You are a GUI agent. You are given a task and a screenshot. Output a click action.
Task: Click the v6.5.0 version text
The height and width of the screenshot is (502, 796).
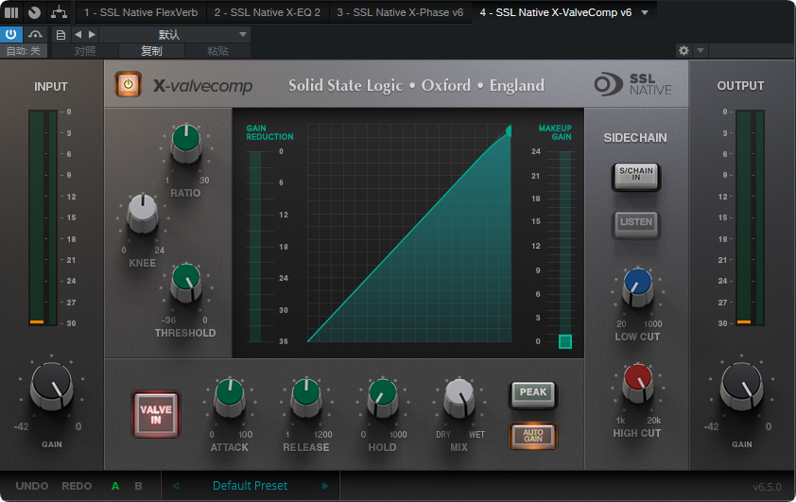(x=767, y=487)
